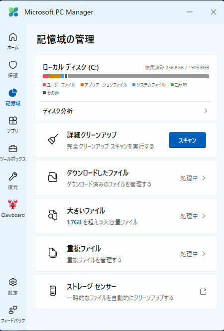Click the 大きいファイル magnifier file icon

click(53, 215)
